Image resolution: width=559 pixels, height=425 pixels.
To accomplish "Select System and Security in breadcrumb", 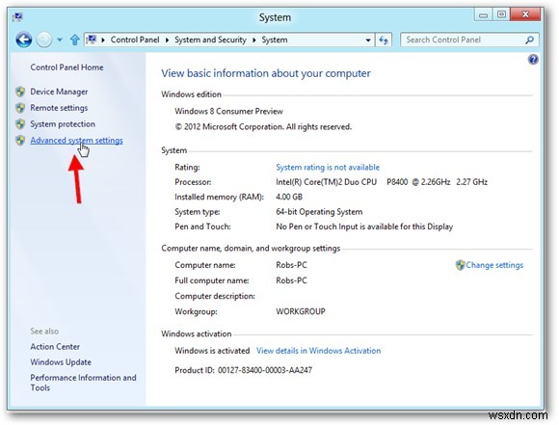I will [x=210, y=40].
